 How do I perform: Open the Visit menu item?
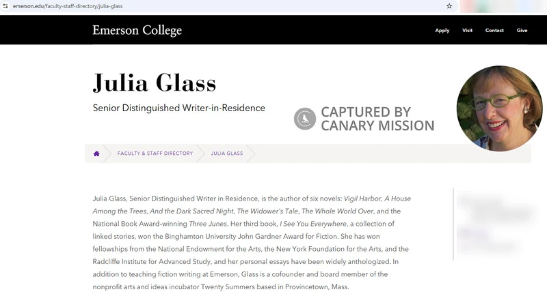click(x=467, y=30)
